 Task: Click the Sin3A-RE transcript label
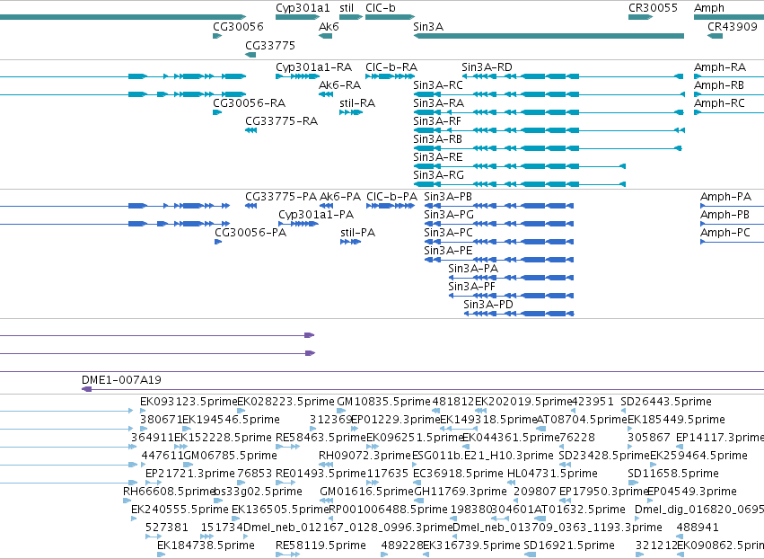click(x=437, y=157)
